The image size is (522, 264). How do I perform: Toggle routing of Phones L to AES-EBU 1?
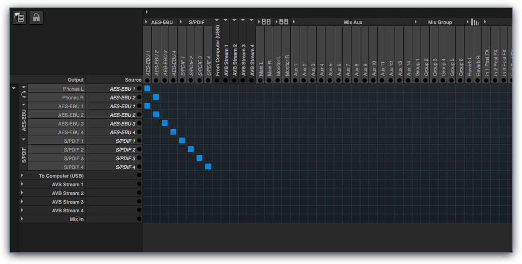point(147,88)
